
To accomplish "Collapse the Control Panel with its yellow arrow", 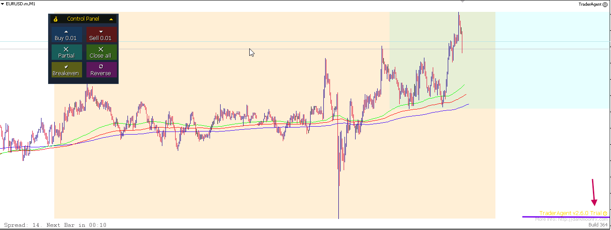I will tap(111, 19).
